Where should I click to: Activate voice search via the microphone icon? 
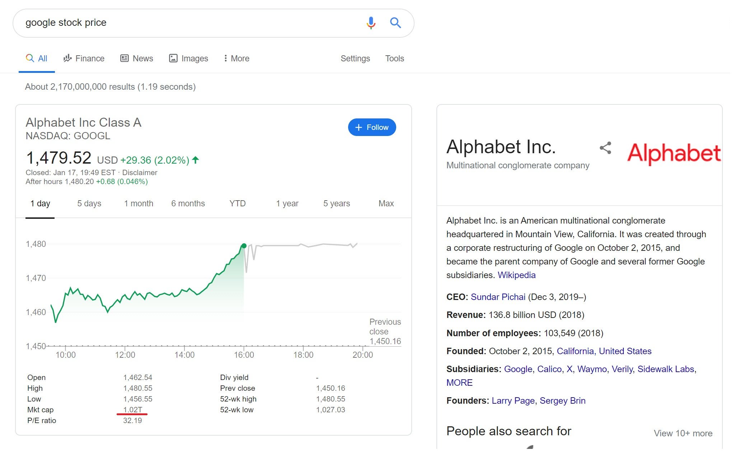pos(371,23)
